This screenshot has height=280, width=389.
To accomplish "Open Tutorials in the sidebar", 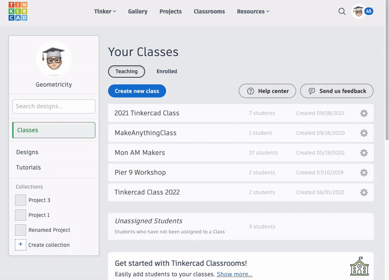I will [x=28, y=167].
